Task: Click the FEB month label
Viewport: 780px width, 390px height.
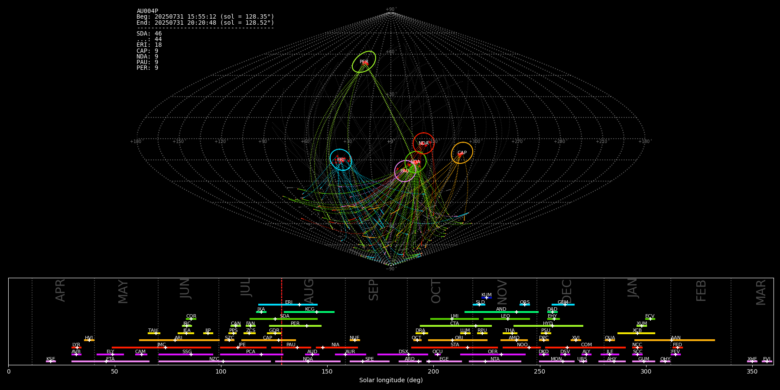Action: 701,291
